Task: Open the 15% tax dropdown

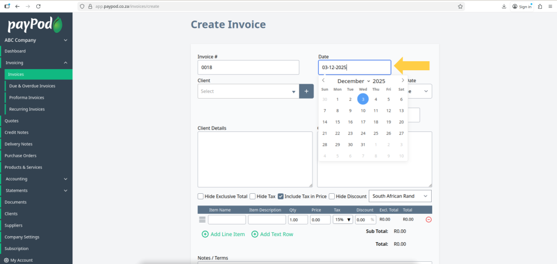Action: pyautogui.click(x=343, y=219)
